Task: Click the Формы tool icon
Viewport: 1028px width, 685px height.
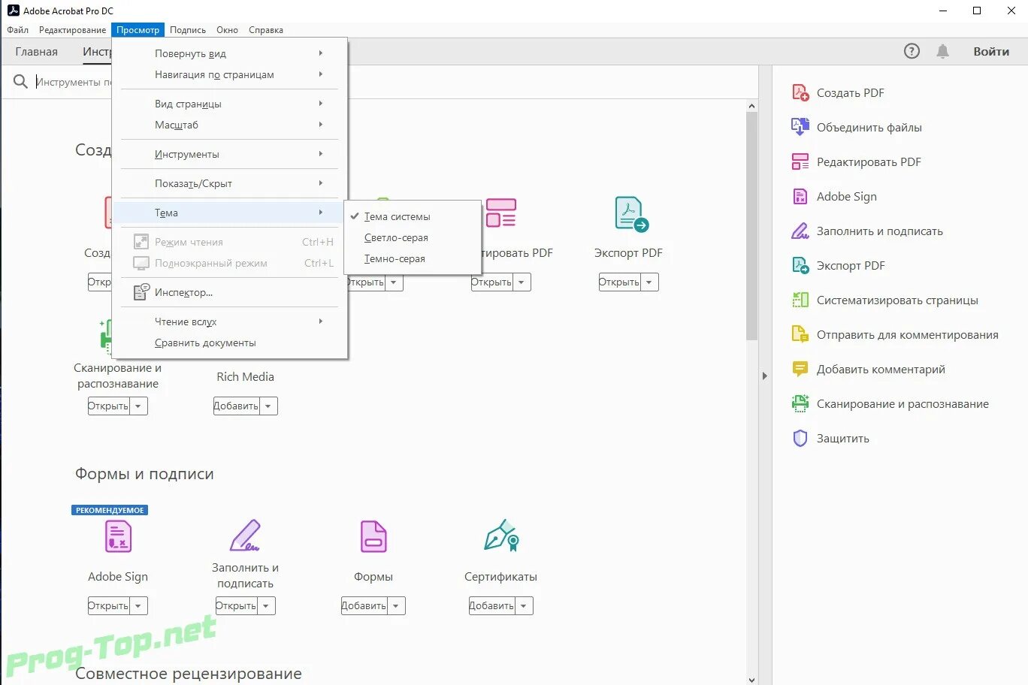Action: tap(373, 536)
